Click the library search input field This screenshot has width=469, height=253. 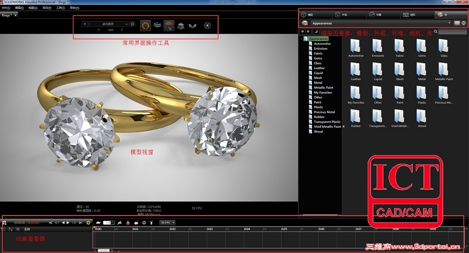click(x=452, y=32)
